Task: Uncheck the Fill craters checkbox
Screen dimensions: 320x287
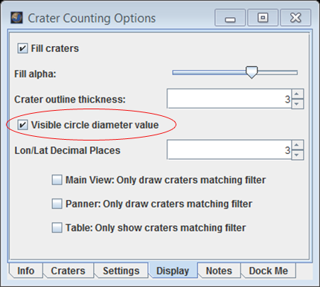Action: coord(22,48)
